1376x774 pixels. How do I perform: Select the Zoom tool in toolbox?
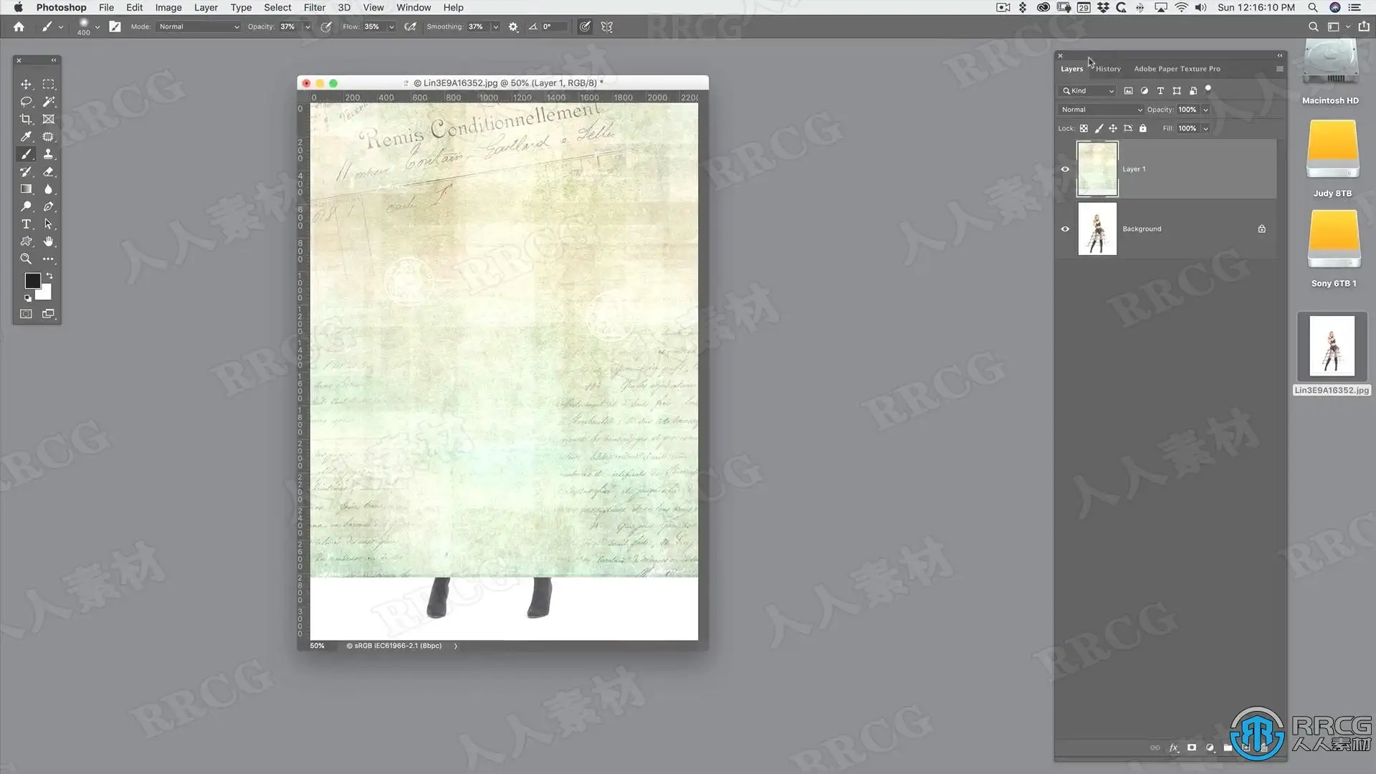[26, 259]
